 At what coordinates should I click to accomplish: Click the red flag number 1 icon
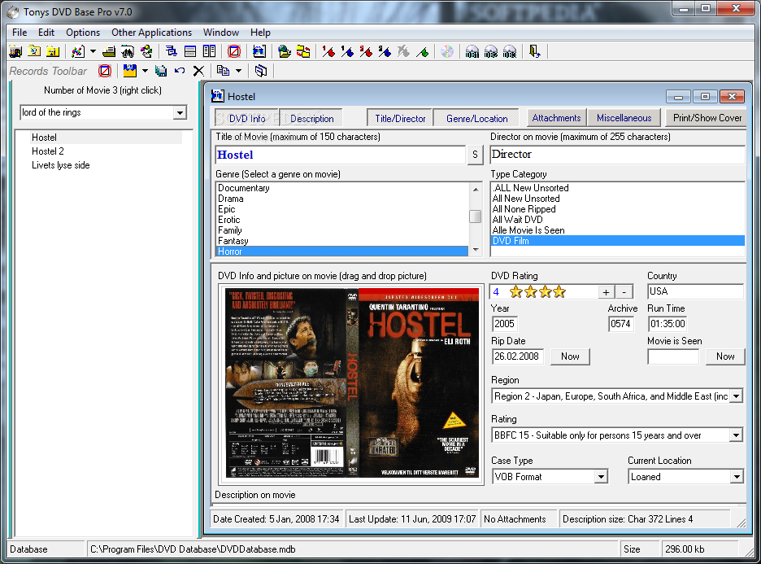pyautogui.click(x=328, y=51)
